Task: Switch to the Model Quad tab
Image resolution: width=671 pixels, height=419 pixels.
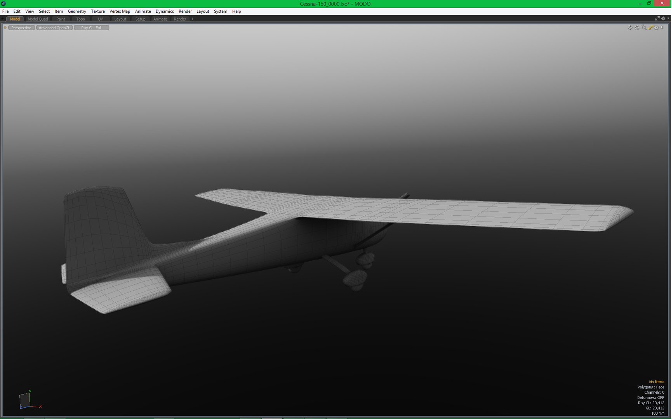Action: (38, 19)
